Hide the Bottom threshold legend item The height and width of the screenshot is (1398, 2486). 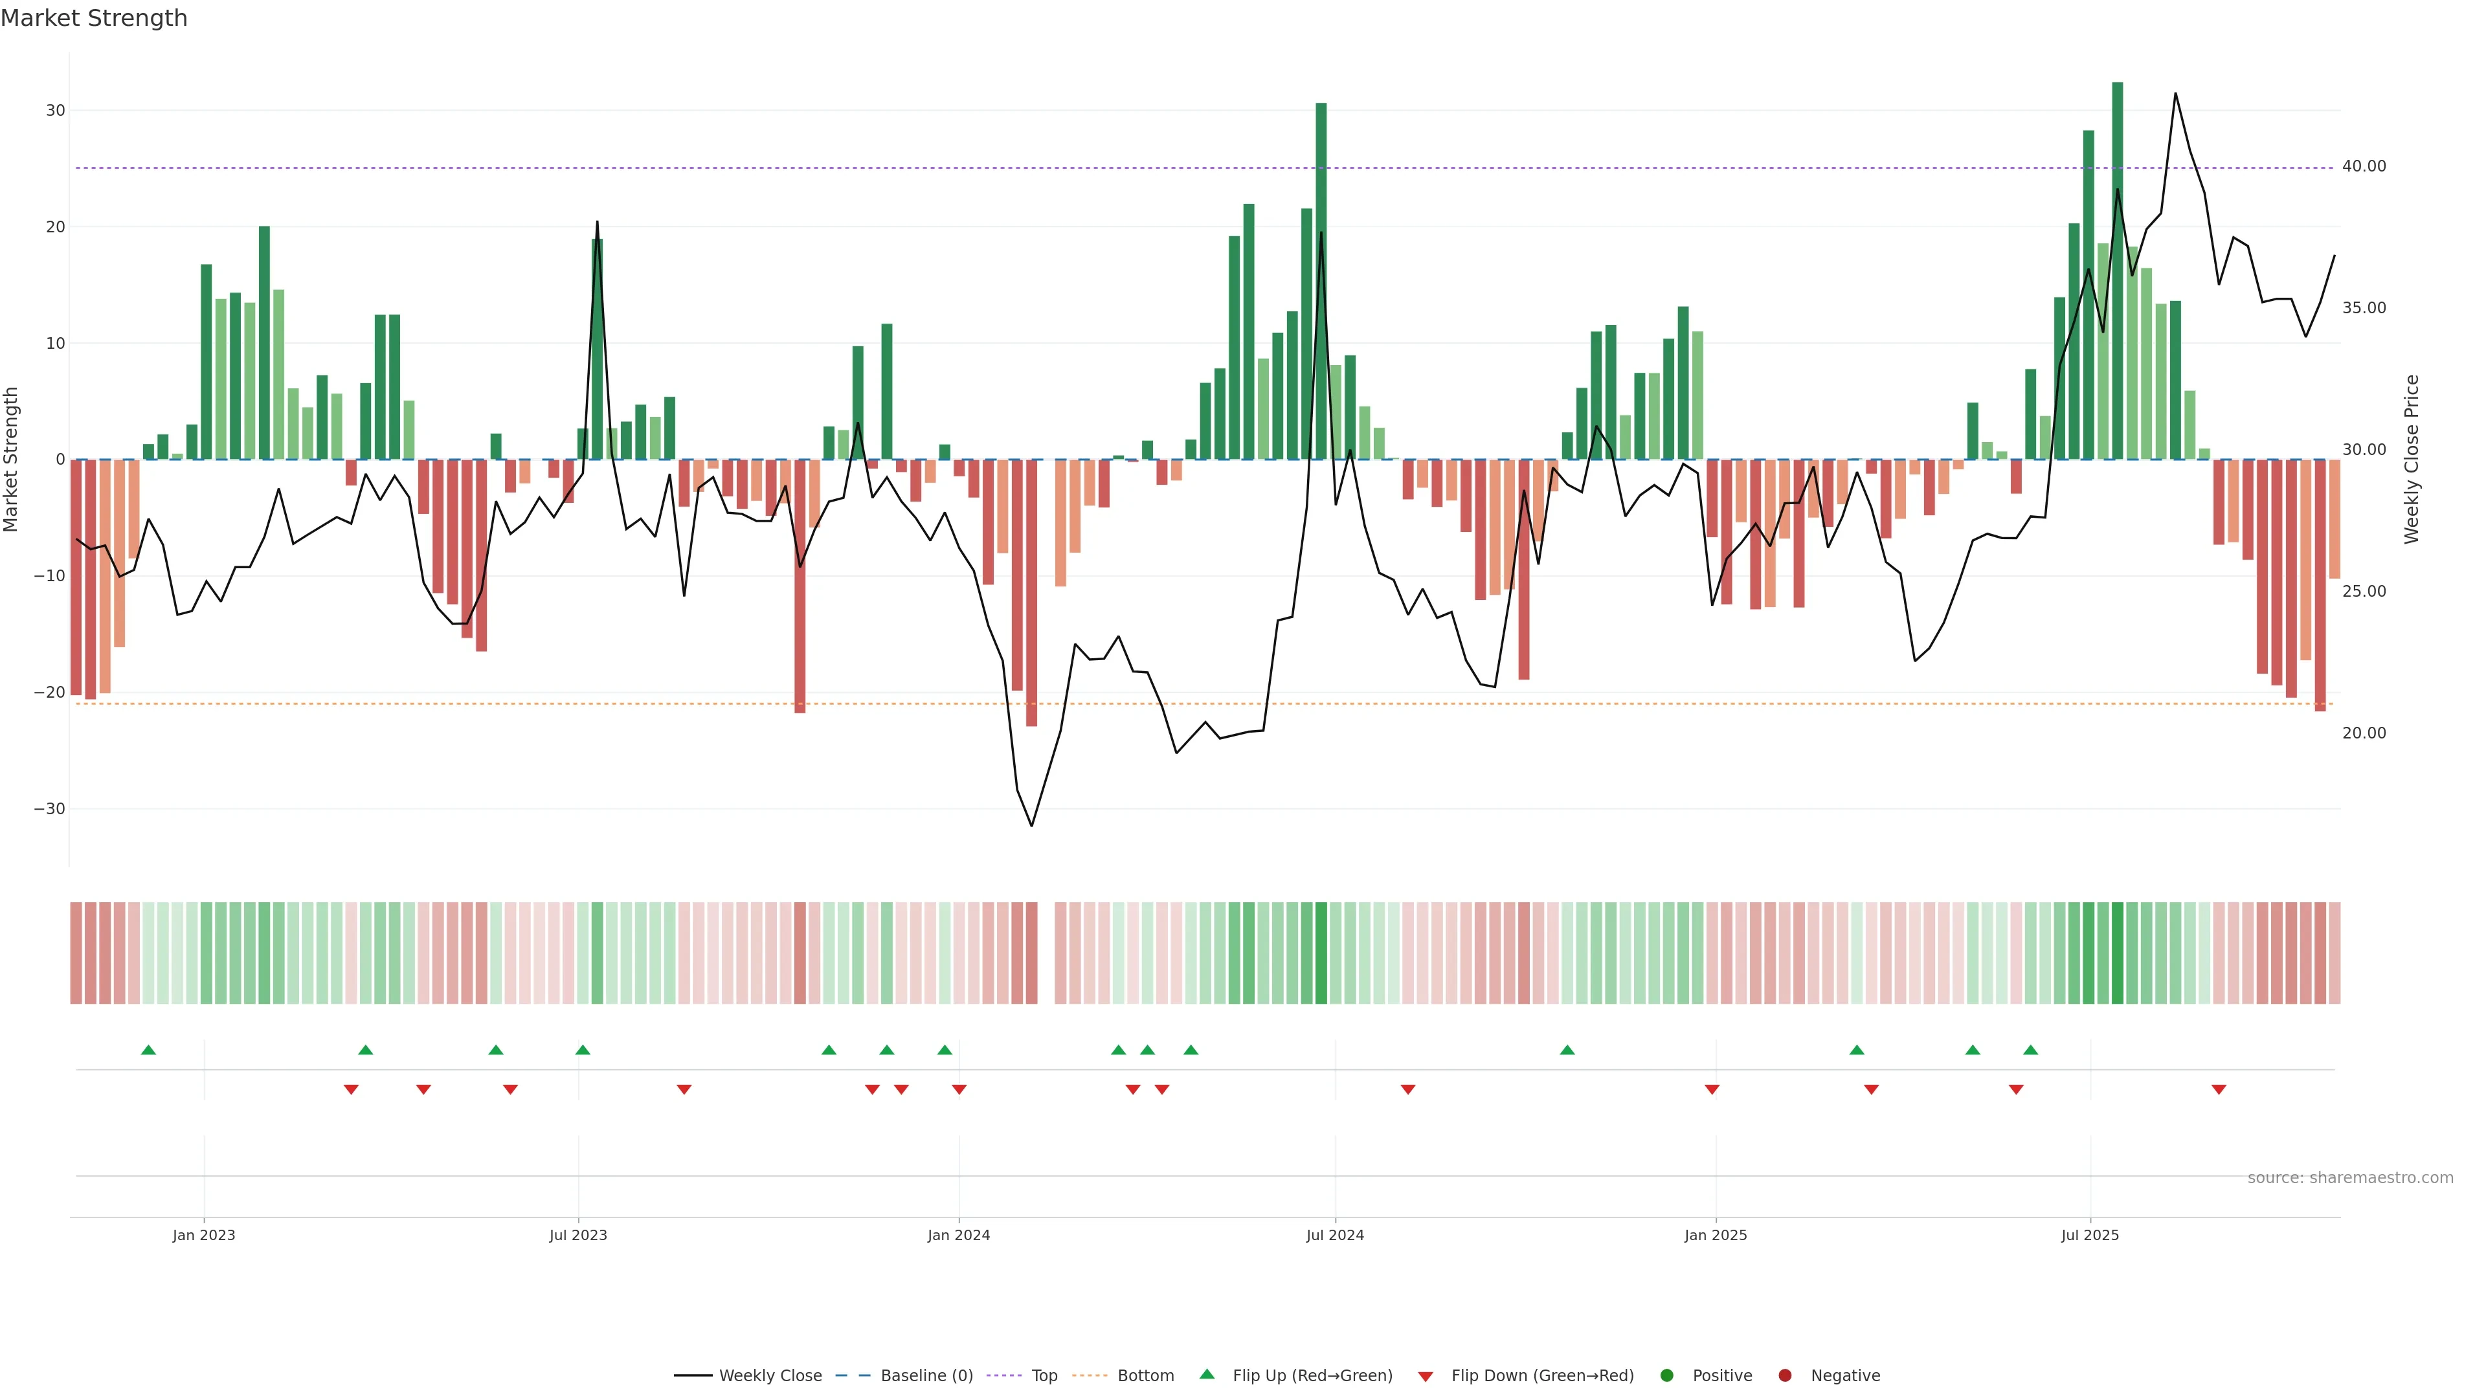tap(1145, 1376)
